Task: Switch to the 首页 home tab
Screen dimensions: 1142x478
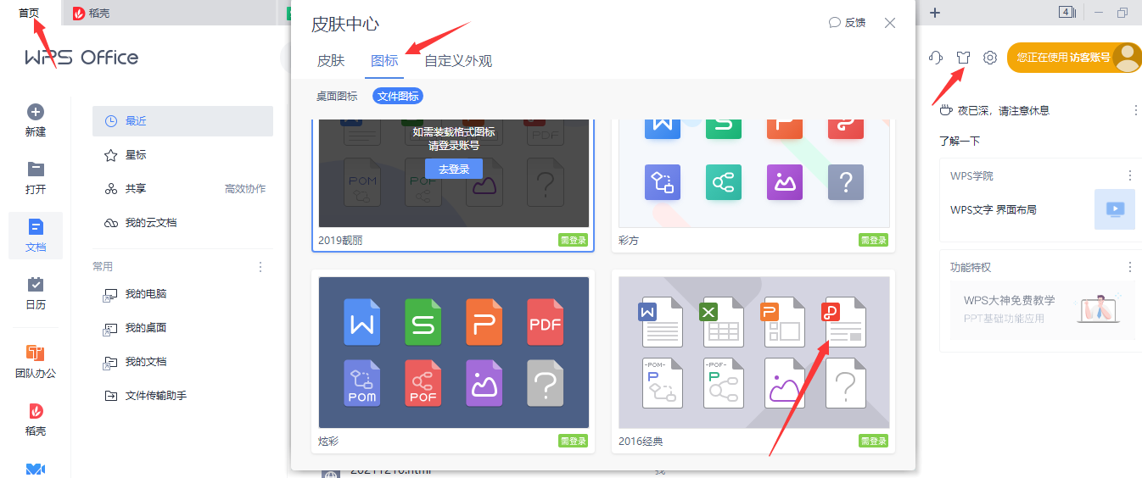Action: (29, 13)
